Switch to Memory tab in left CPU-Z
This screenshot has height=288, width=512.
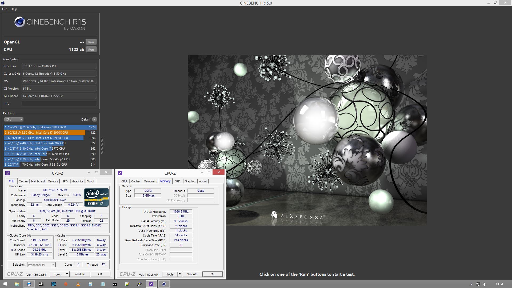pyautogui.click(x=53, y=181)
